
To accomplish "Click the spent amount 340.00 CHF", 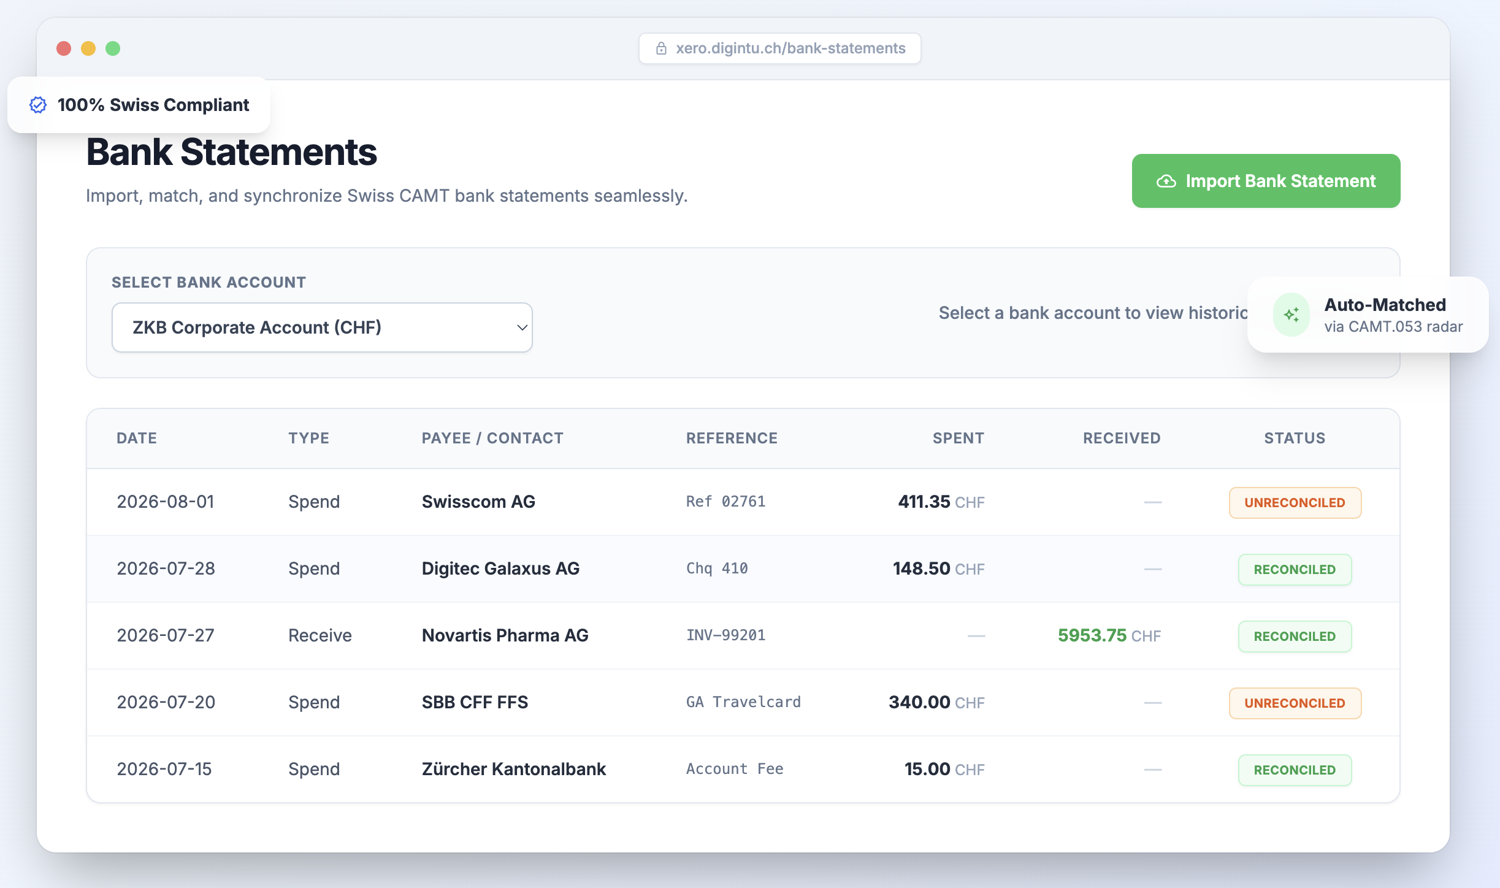I will (x=936, y=702).
